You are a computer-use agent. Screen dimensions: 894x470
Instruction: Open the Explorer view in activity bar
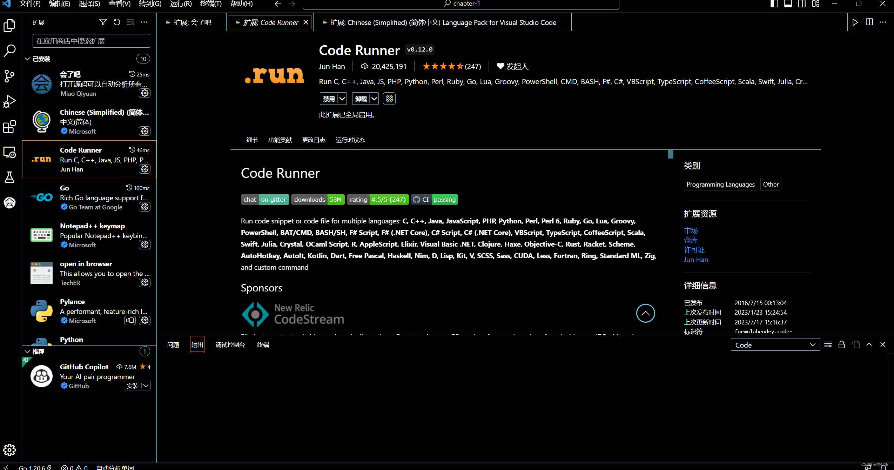point(9,26)
